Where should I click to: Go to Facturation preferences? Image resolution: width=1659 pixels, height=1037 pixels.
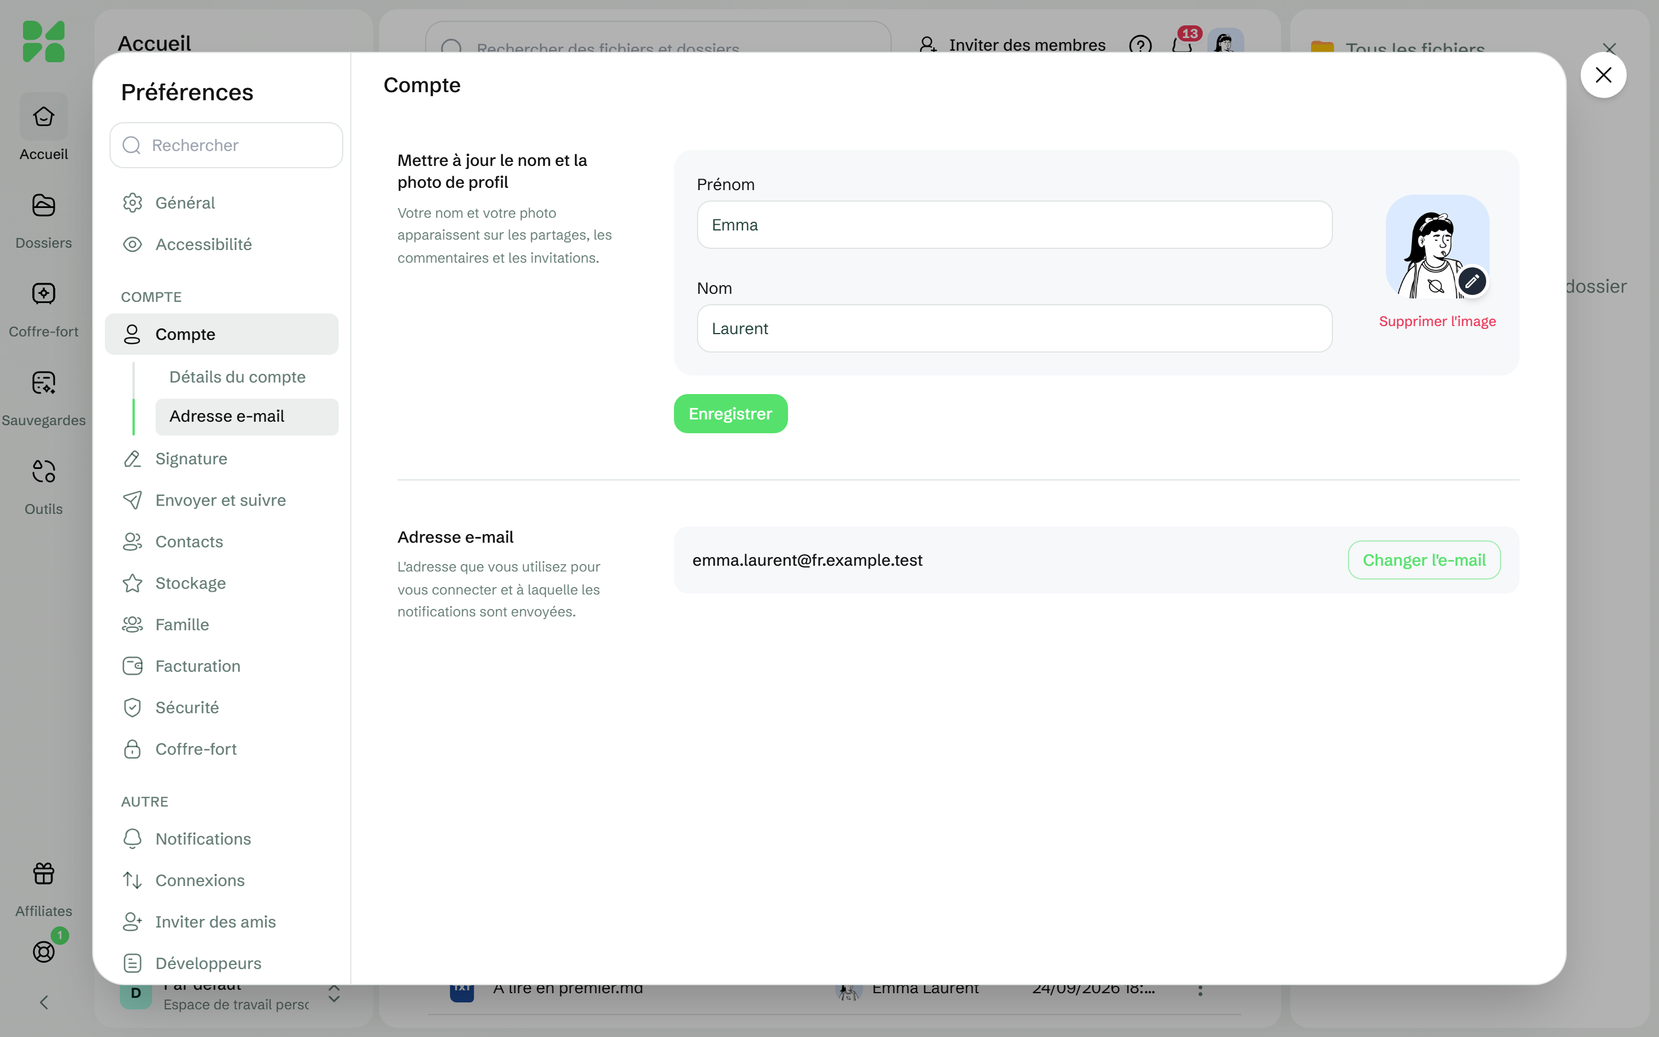[x=221, y=666]
